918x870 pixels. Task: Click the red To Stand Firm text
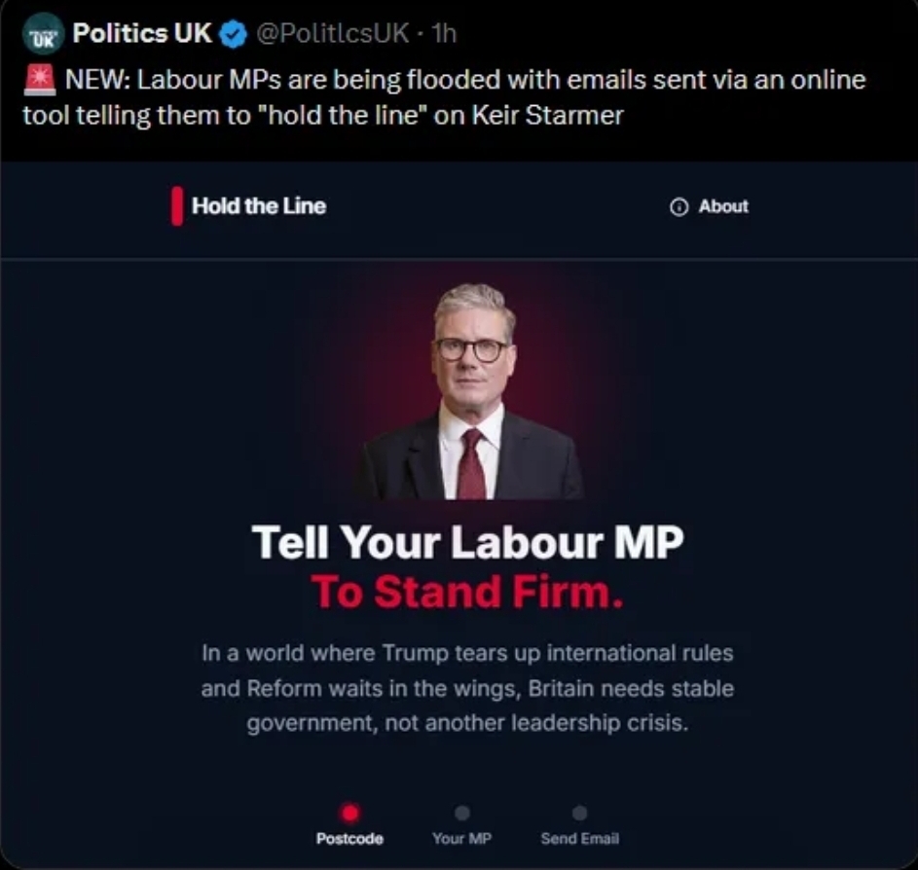[466, 592]
